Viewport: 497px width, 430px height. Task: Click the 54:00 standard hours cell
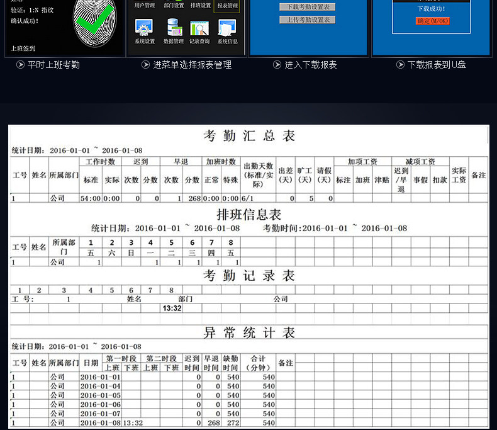pos(91,198)
